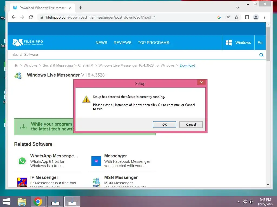Share this page via share icon
Screen dimensions: 277x207
click(x=228, y=17)
